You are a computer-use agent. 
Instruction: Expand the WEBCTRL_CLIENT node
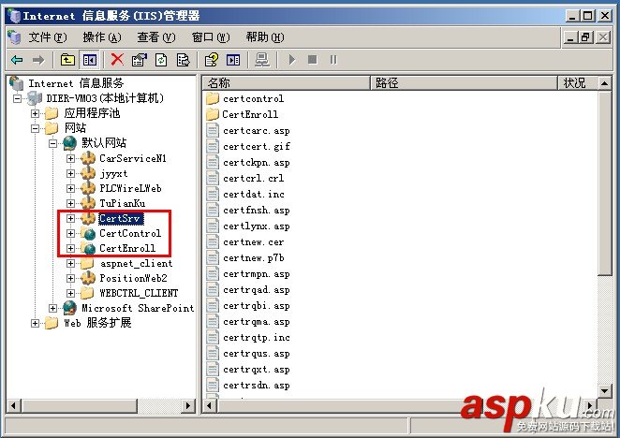[x=70, y=293]
